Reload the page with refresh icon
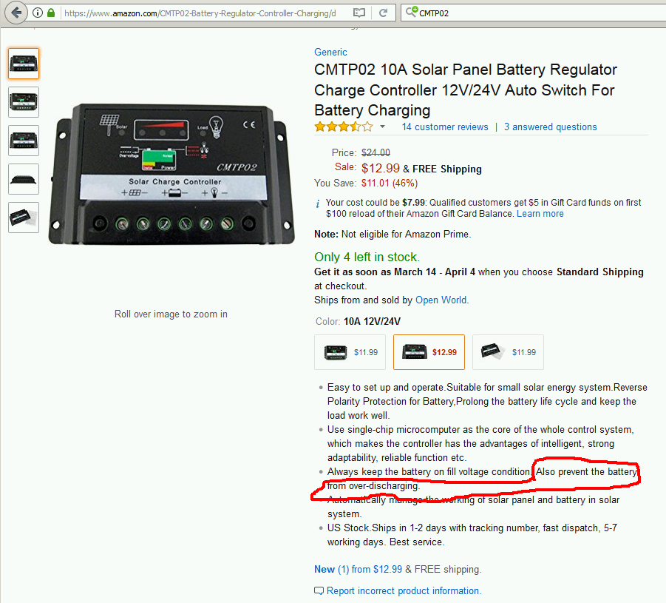 383,13
